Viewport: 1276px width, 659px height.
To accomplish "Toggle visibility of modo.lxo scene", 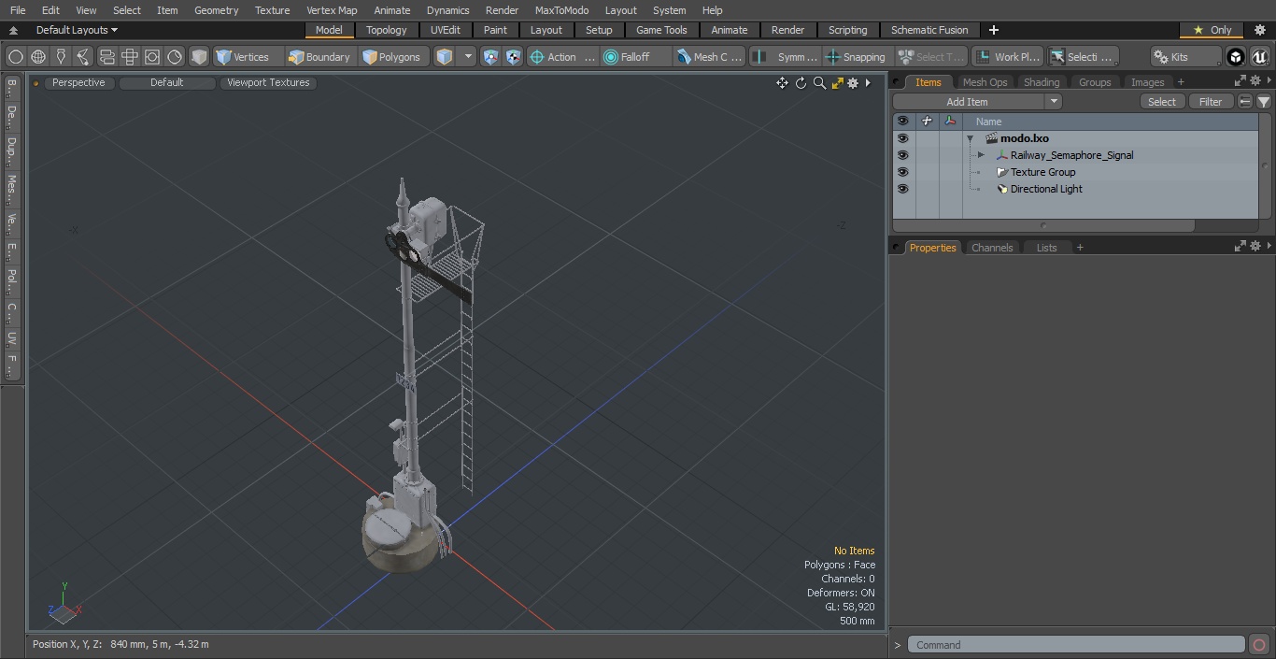I will click(x=902, y=138).
